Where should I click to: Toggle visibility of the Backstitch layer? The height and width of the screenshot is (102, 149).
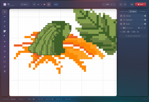click(x=121, y=20)
